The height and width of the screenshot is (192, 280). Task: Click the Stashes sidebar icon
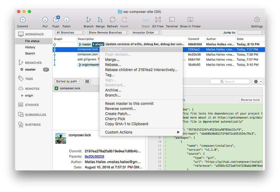point(21,105)
